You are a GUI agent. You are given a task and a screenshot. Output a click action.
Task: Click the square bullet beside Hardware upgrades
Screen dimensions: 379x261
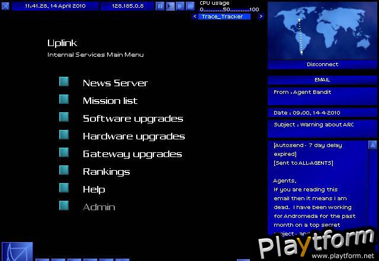coord(64,135)
